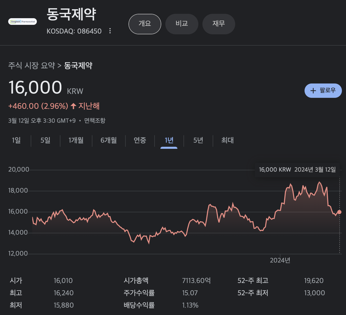Image resolution: width=346 pixels, height=315 pixels.
Task: Select the 개요 tab
Action: (x=145, y=24)
